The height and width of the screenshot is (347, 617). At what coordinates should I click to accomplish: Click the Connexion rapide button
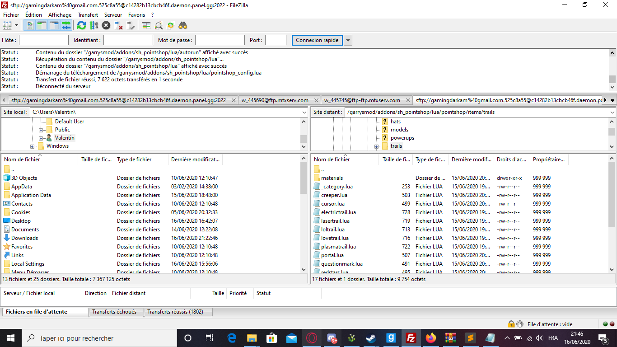(317, 40)
